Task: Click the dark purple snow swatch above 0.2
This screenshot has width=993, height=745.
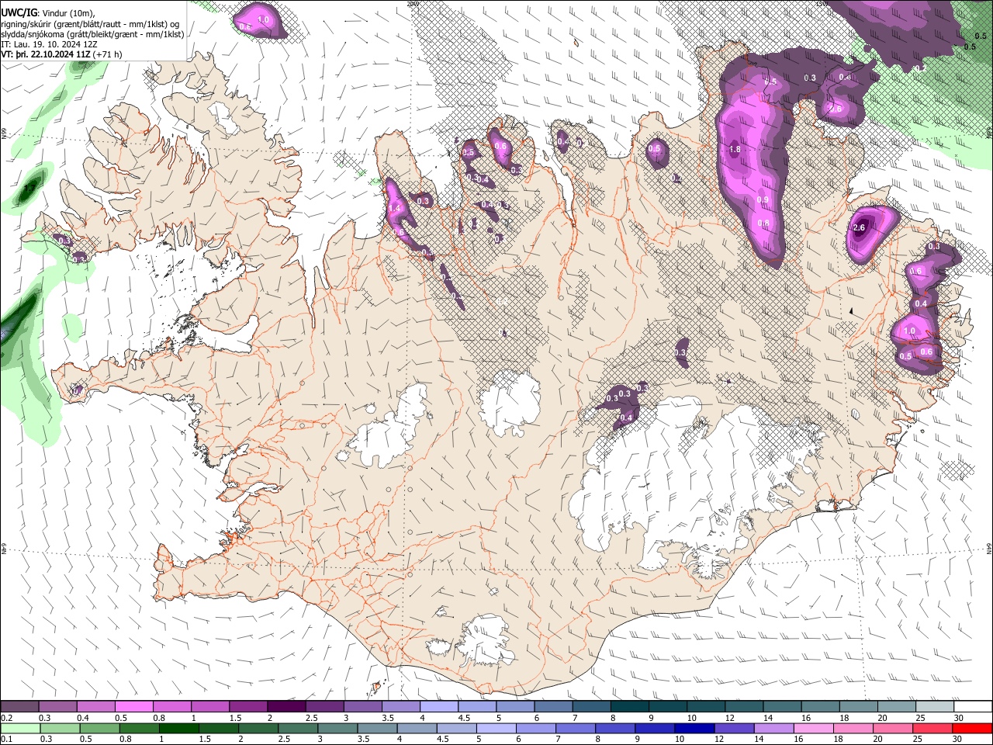Action: click(x=19, y=706)
